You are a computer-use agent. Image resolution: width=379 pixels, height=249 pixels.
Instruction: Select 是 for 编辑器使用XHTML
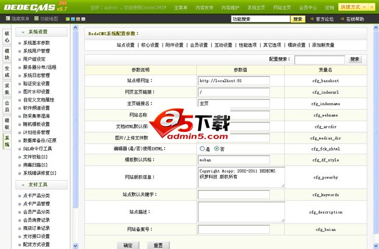(202, 149)
